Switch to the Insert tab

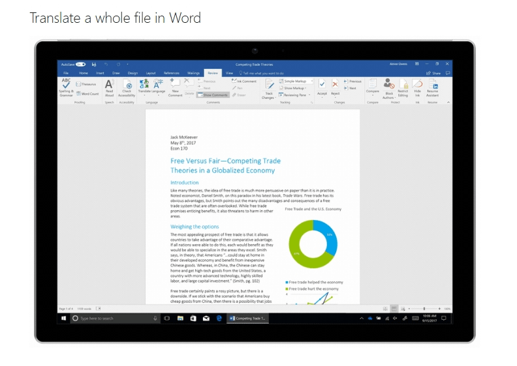coord(100,73)
